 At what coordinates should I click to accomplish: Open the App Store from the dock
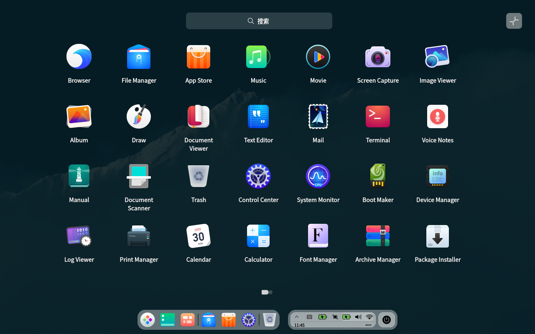[x=228, y=320]
